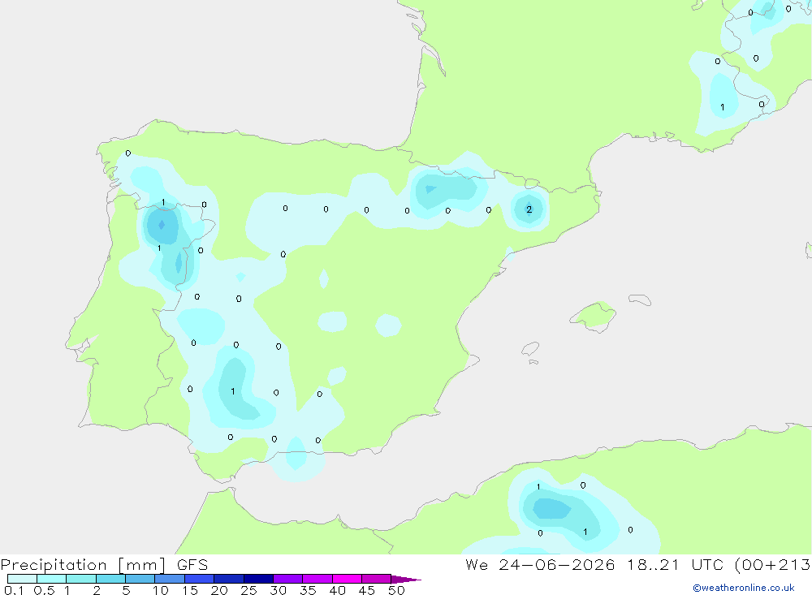Screen dimensions: 812x595
Task: Open the weatheronline.co.uk copyright link
Action: [x=744, y=588]
